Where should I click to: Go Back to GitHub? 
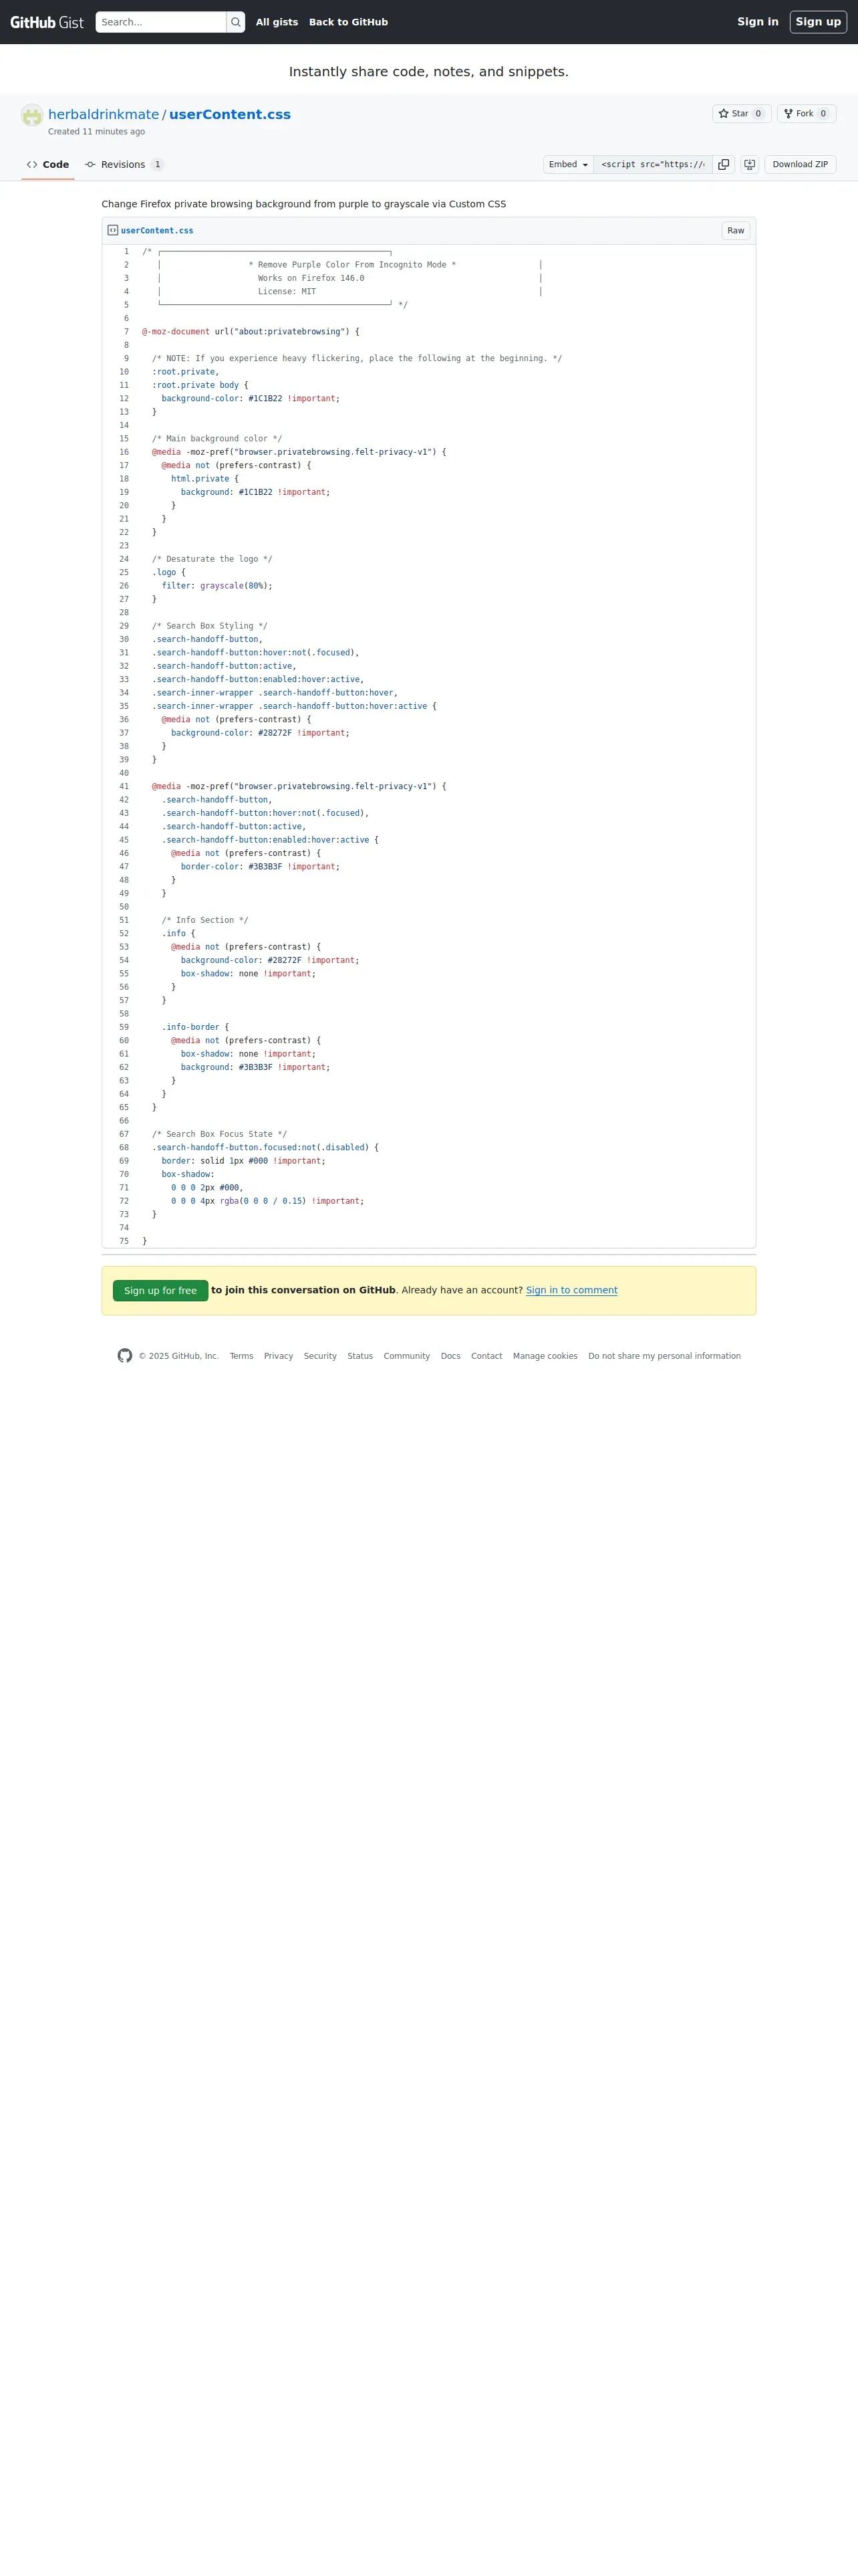tap(349, 22)
